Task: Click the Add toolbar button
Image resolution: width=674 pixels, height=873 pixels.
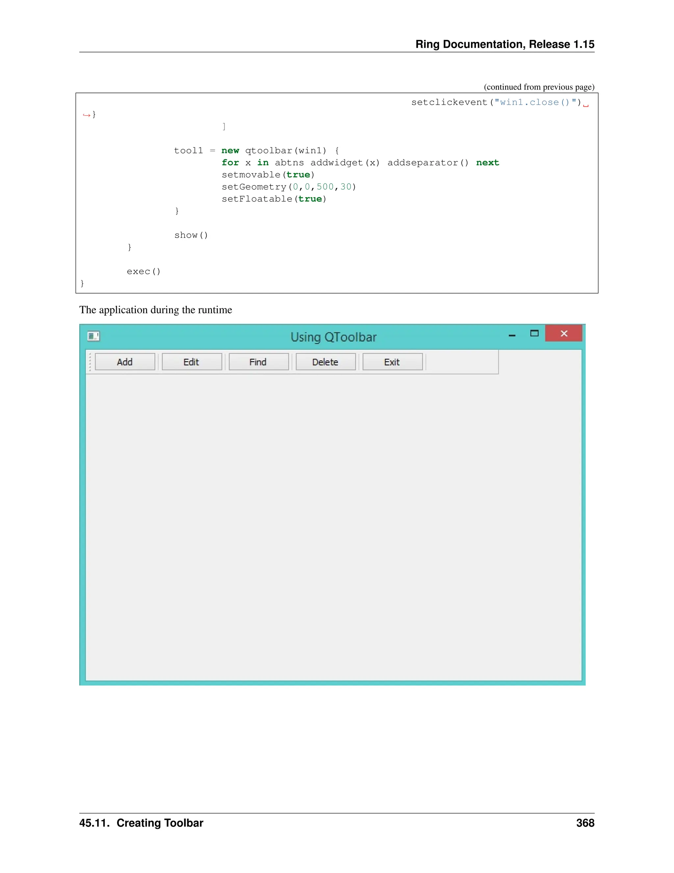Action: coord(125,362)
